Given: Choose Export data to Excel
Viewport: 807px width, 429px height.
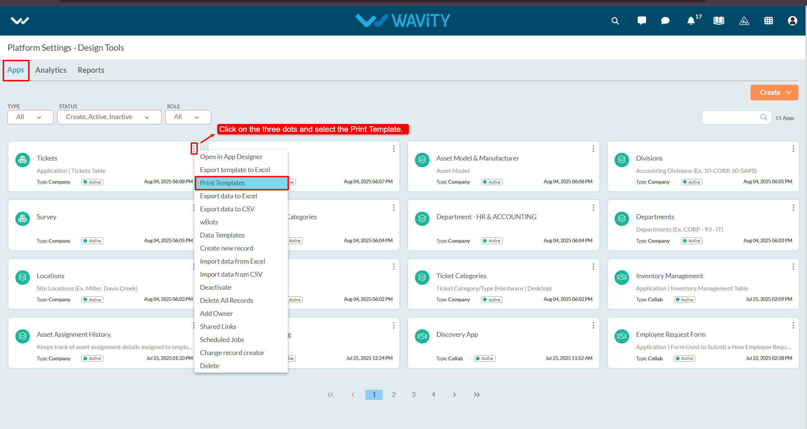Looking at the screenshot, I should click(x=241, y=196).
